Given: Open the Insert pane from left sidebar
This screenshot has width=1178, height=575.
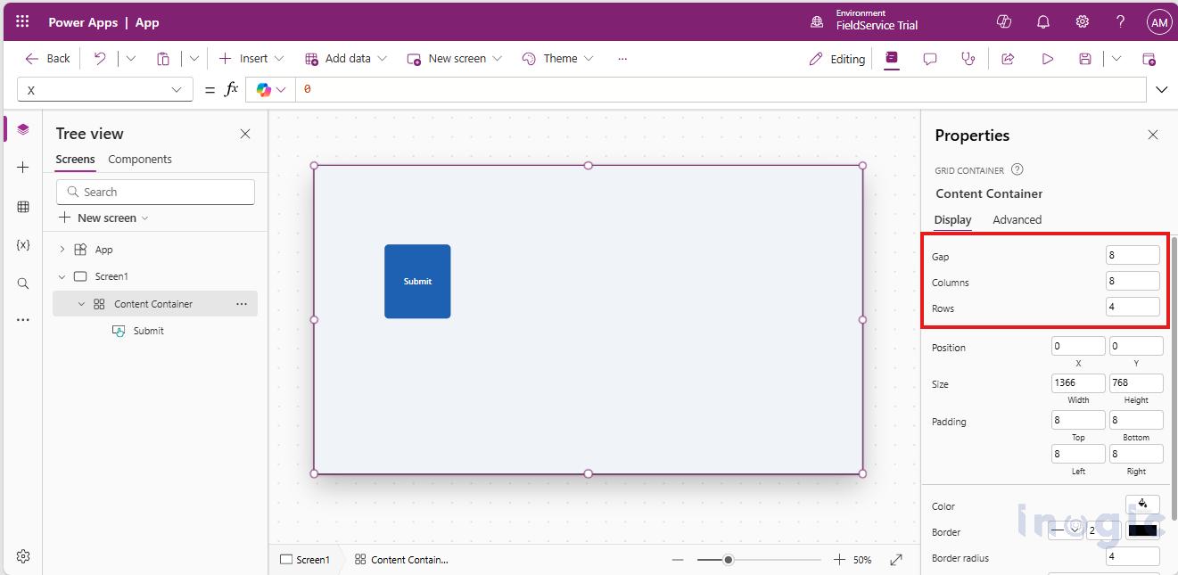Looking at the screenshot, I should pyautogui.click(x=22, y=166).
